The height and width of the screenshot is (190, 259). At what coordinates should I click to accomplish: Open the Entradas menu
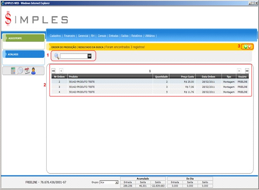coord(114,36)
